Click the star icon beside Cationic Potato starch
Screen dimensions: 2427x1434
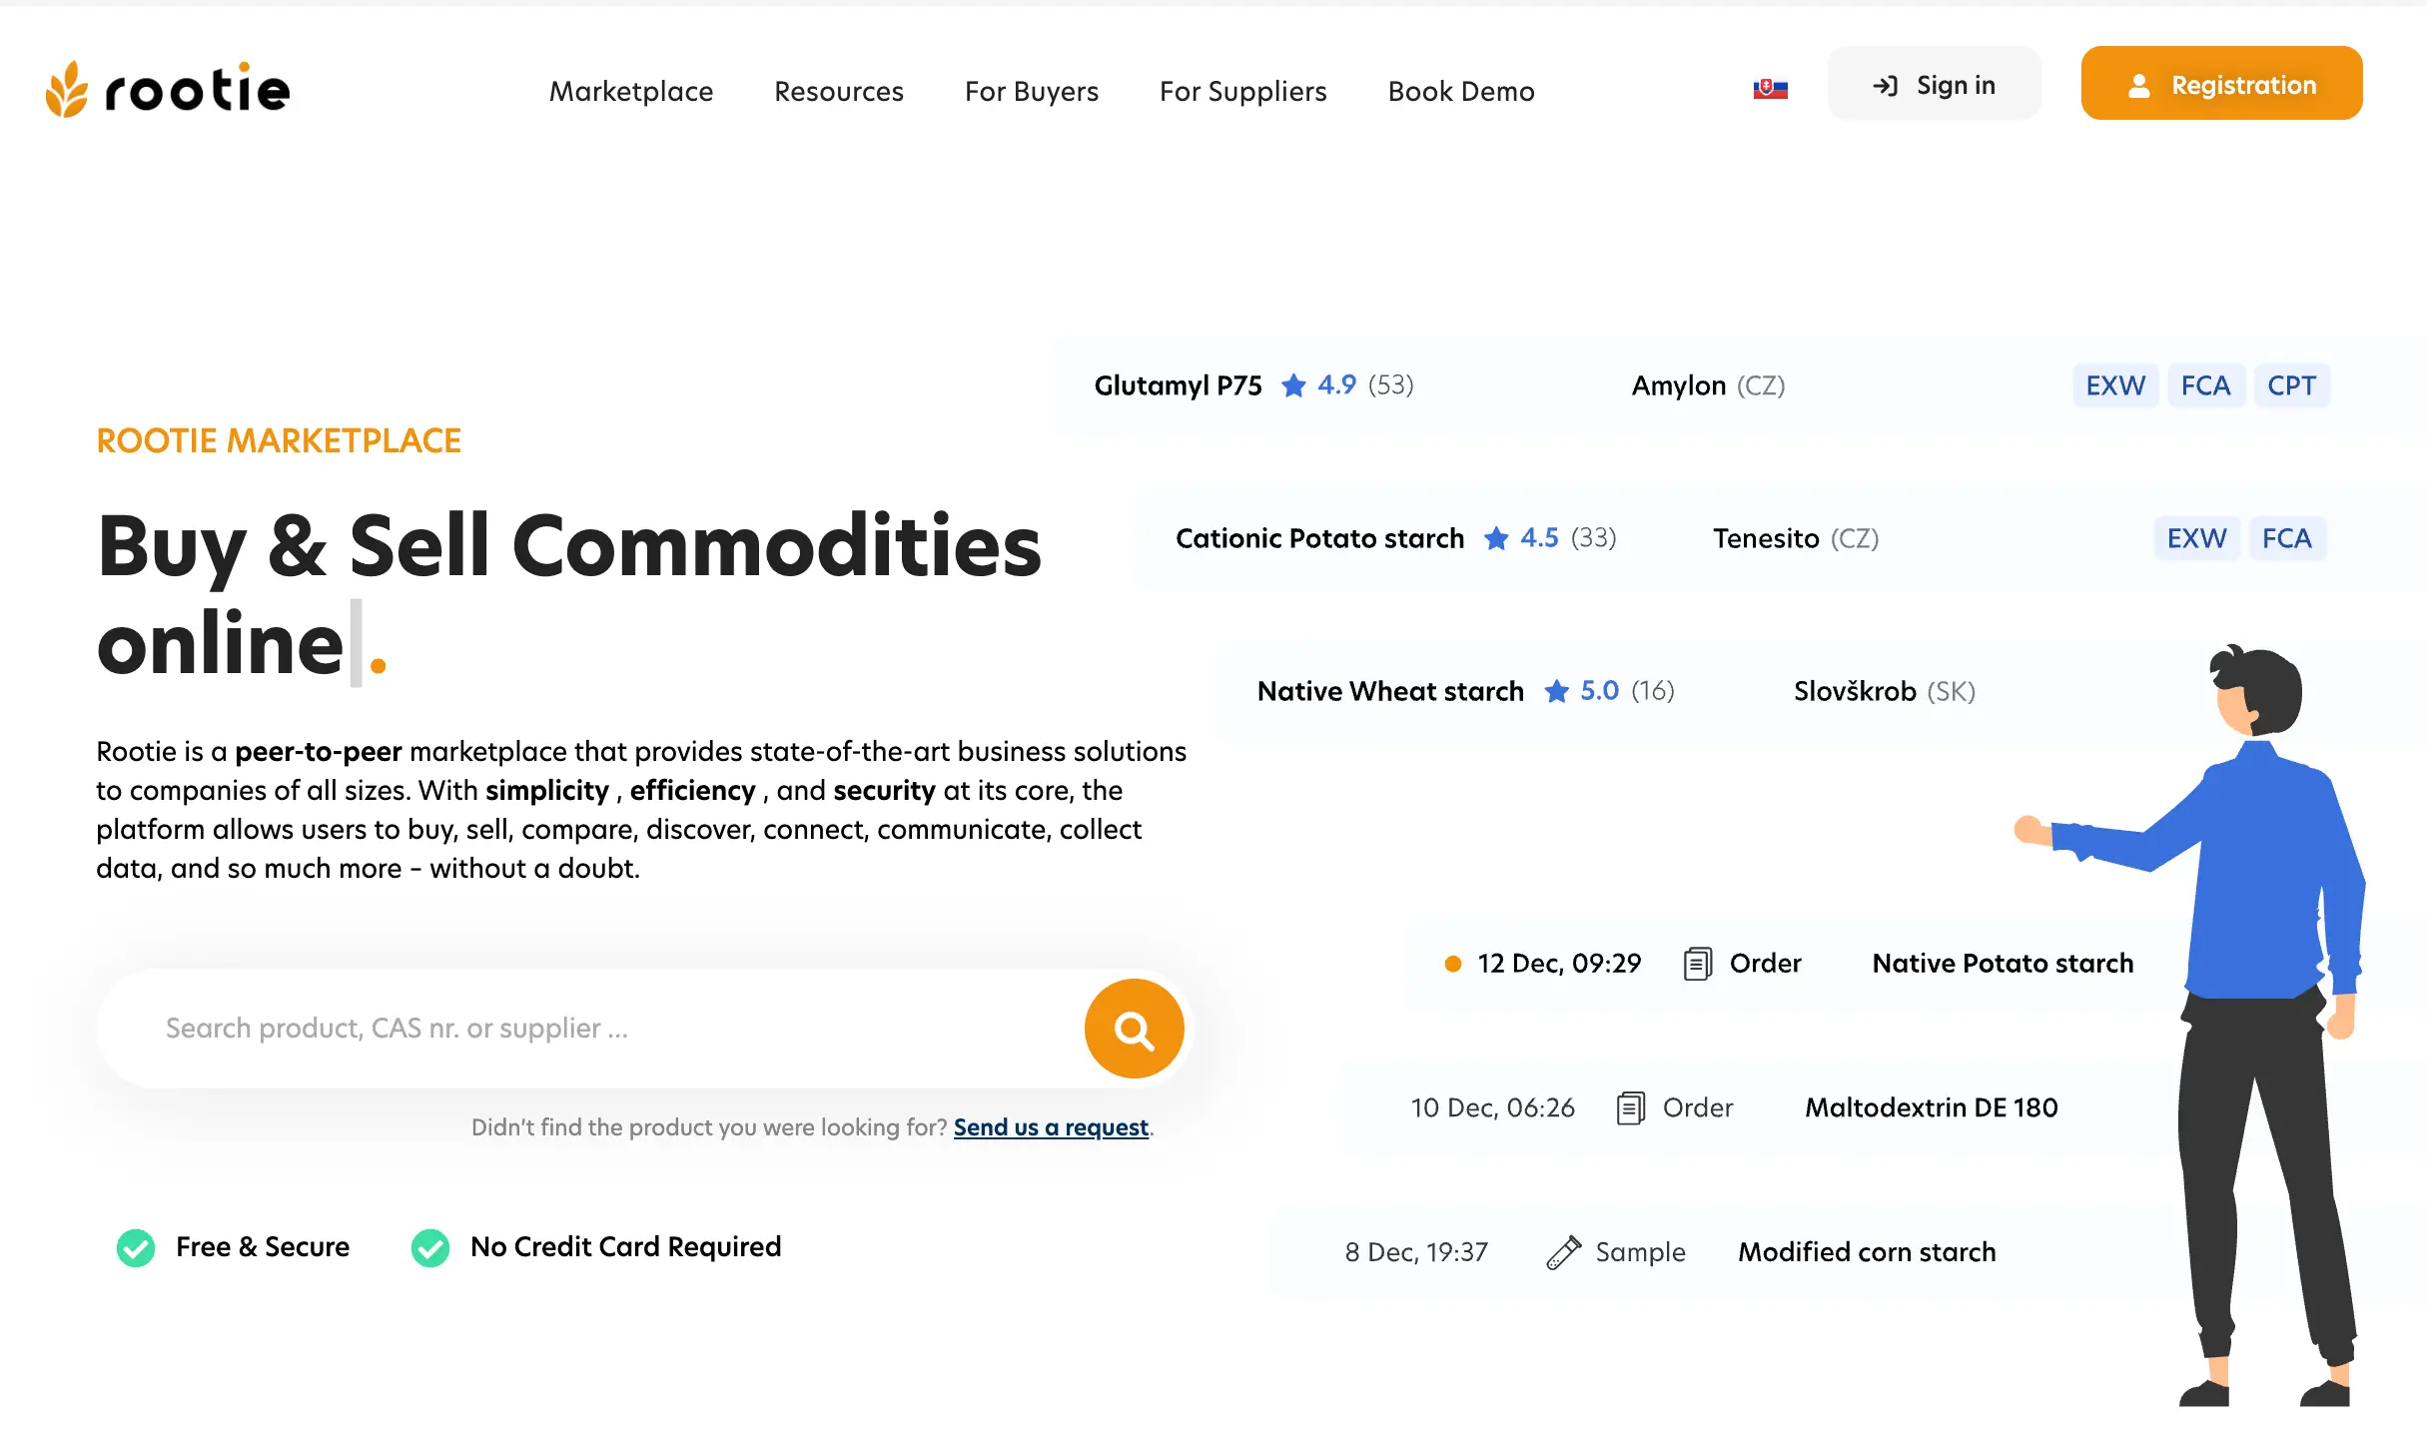coord(1496,539)
